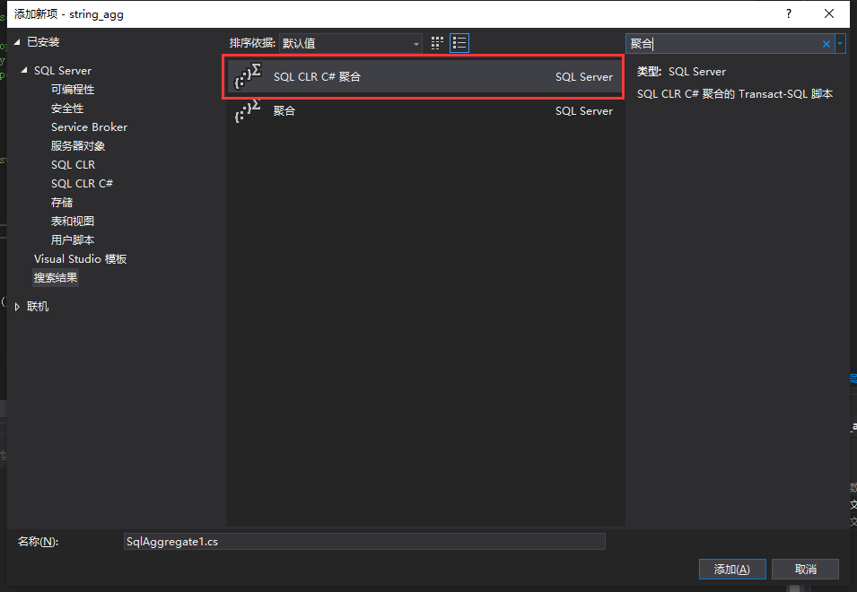Expand the 联机 tree node
This screenshot has height=592, width=857.
(x=17, y=307)
